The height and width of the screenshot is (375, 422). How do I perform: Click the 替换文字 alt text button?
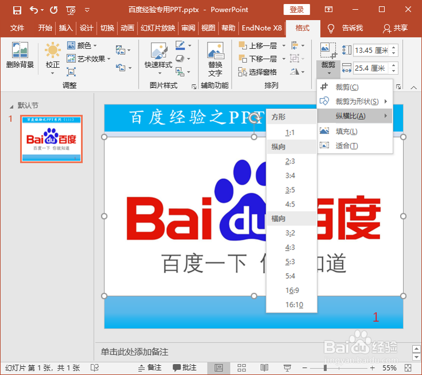[x=215, y=59]
